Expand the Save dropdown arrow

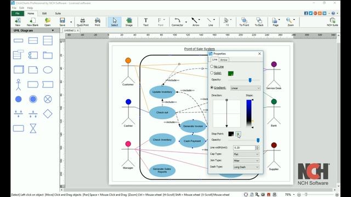click(71, 22)
